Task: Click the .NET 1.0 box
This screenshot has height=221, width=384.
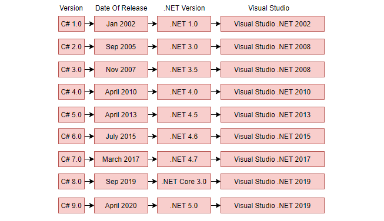Action: [184, 23]
